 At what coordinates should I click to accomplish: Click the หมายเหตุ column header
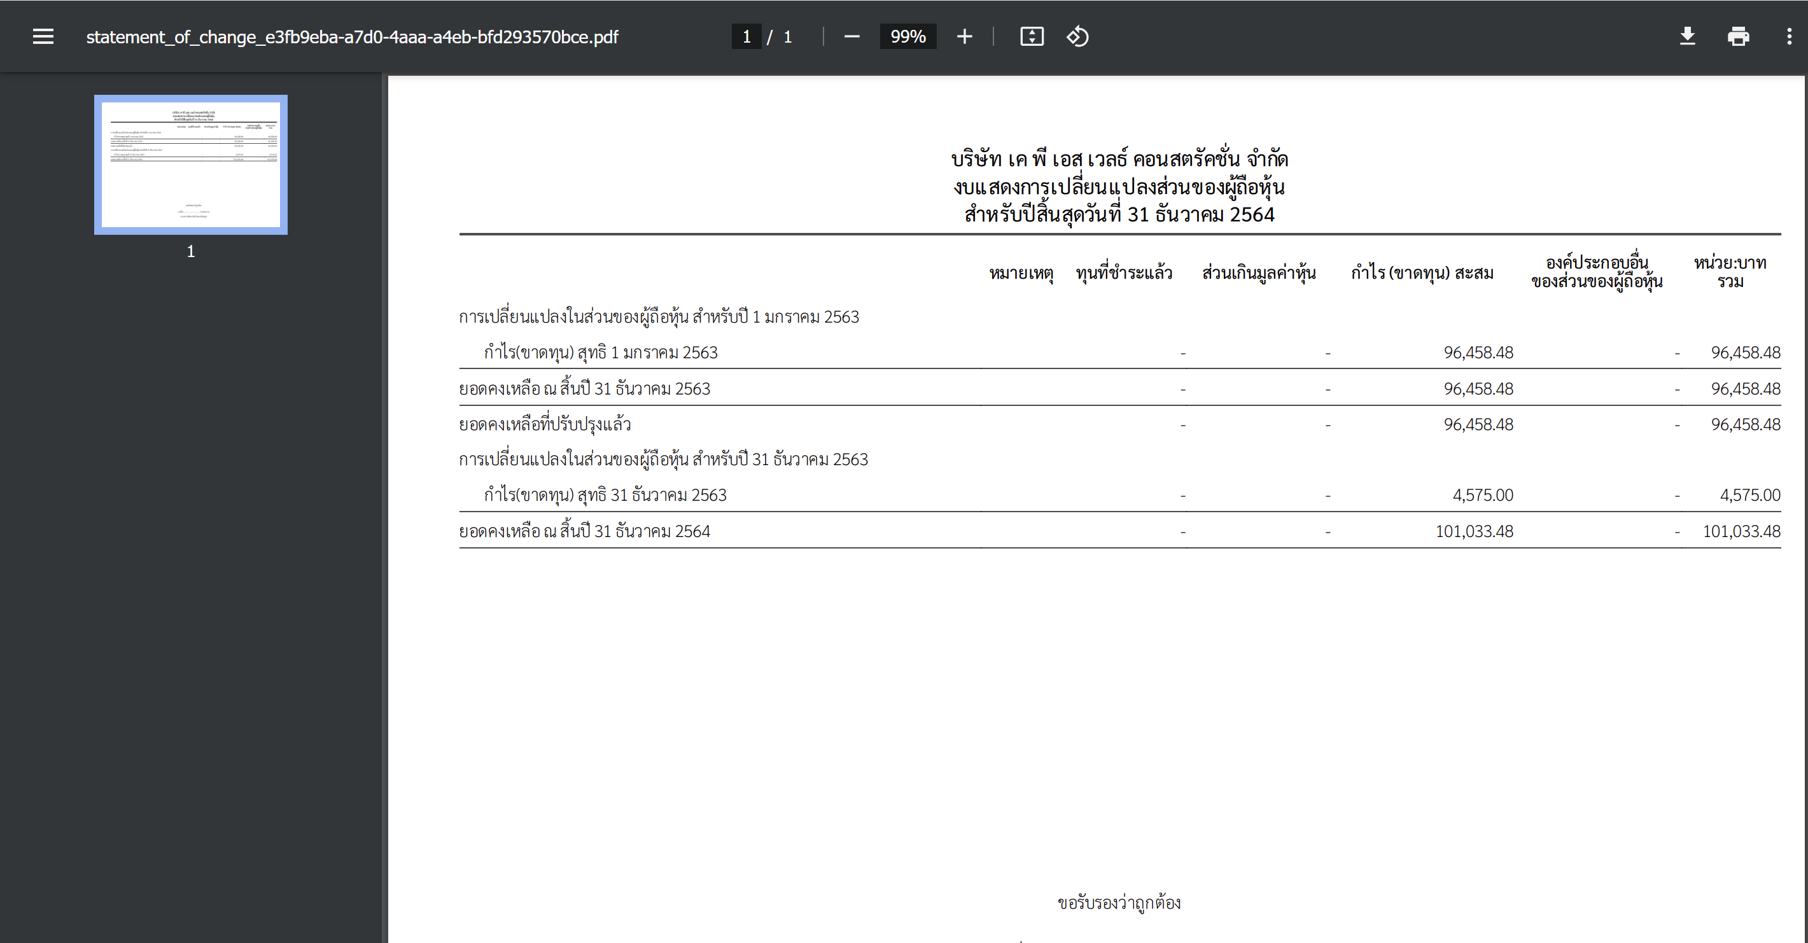tap(1021, 272)
